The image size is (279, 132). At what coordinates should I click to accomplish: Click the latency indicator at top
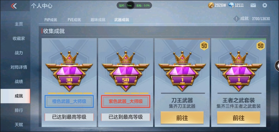pyautogui.click(x=126, y=6)
